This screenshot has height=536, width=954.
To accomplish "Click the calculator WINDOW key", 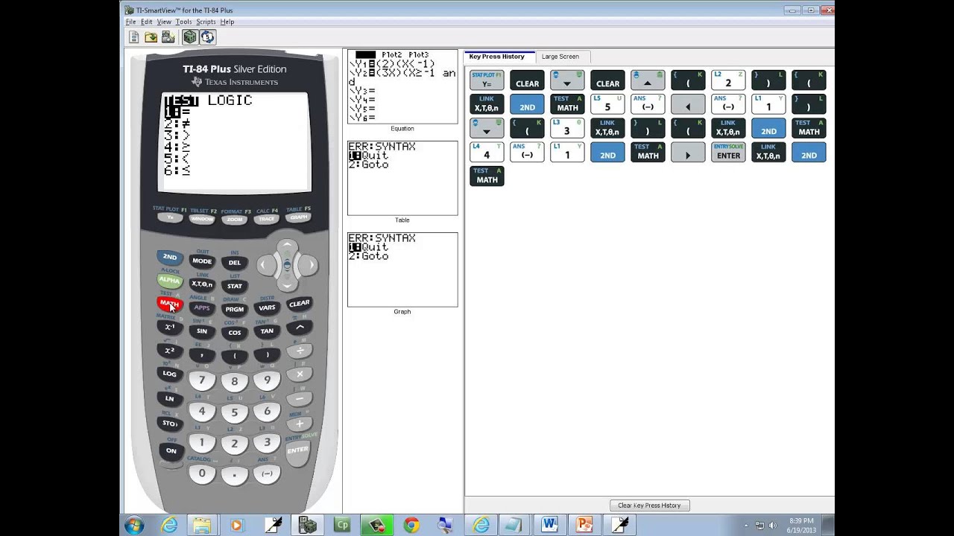I will click(x=202, y=219).
